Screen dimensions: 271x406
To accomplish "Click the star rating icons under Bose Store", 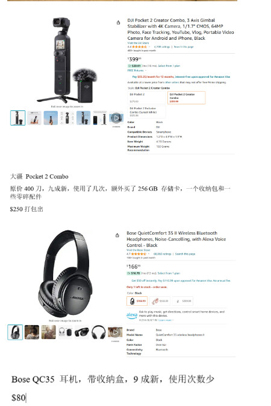I will point(139,254).
